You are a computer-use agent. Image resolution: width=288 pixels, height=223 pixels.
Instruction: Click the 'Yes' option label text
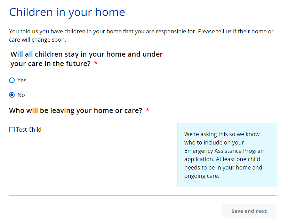pyautogui.click(x=22, y=80)
